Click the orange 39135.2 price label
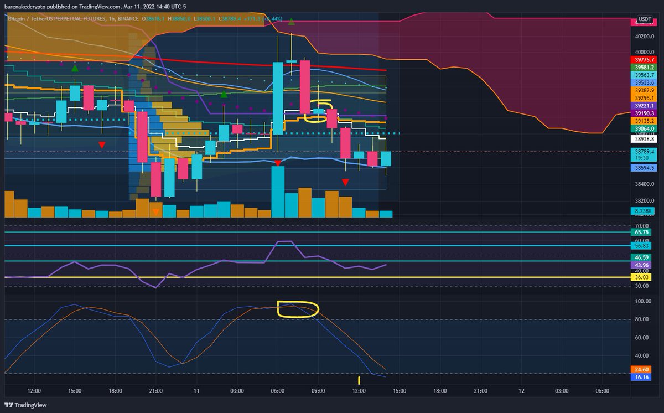Screen dimensions: 664x413 644,121
